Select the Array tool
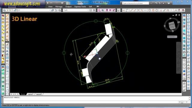 coord(7,58)
